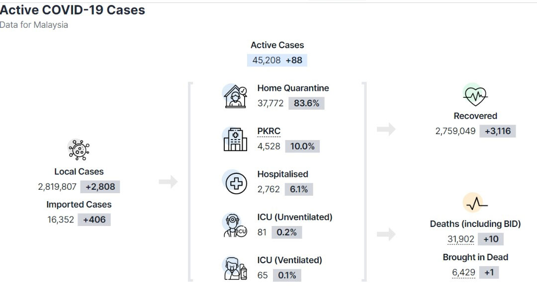
Task: Click the arrow pointing to Deaths
Action: pyautogui.click(x=386, y=234)
